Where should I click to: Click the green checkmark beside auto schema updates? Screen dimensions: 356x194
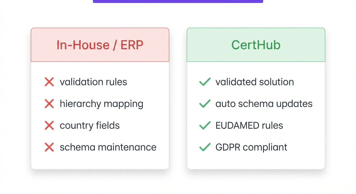(205, 104)
